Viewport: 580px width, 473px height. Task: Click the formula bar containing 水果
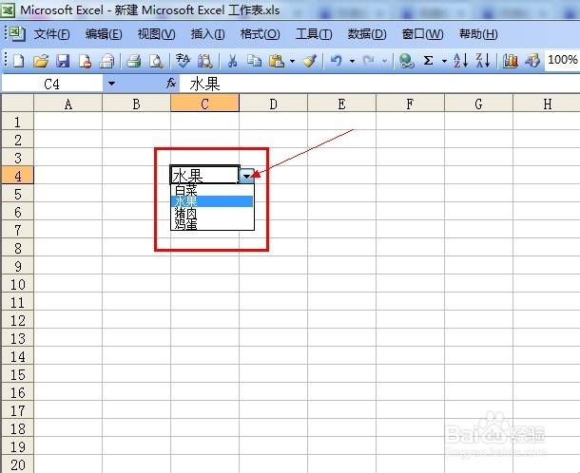coord(379,84)
